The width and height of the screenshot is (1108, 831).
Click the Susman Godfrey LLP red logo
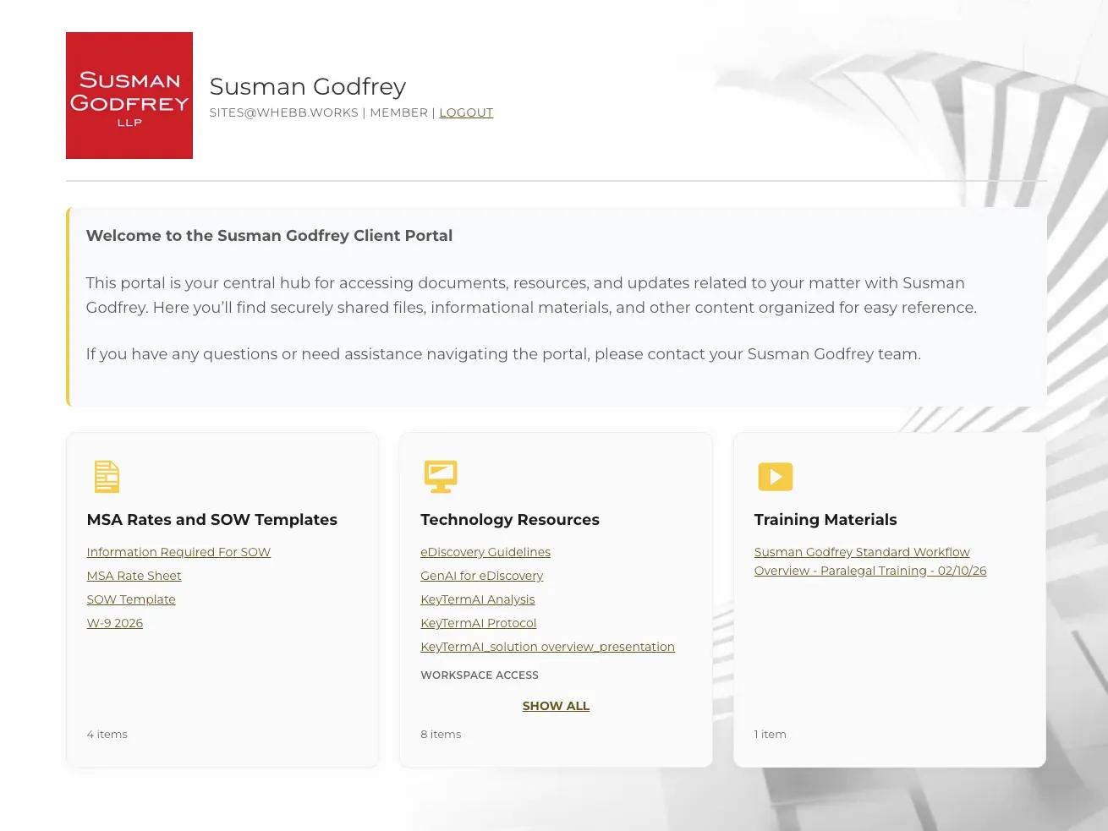129,96
